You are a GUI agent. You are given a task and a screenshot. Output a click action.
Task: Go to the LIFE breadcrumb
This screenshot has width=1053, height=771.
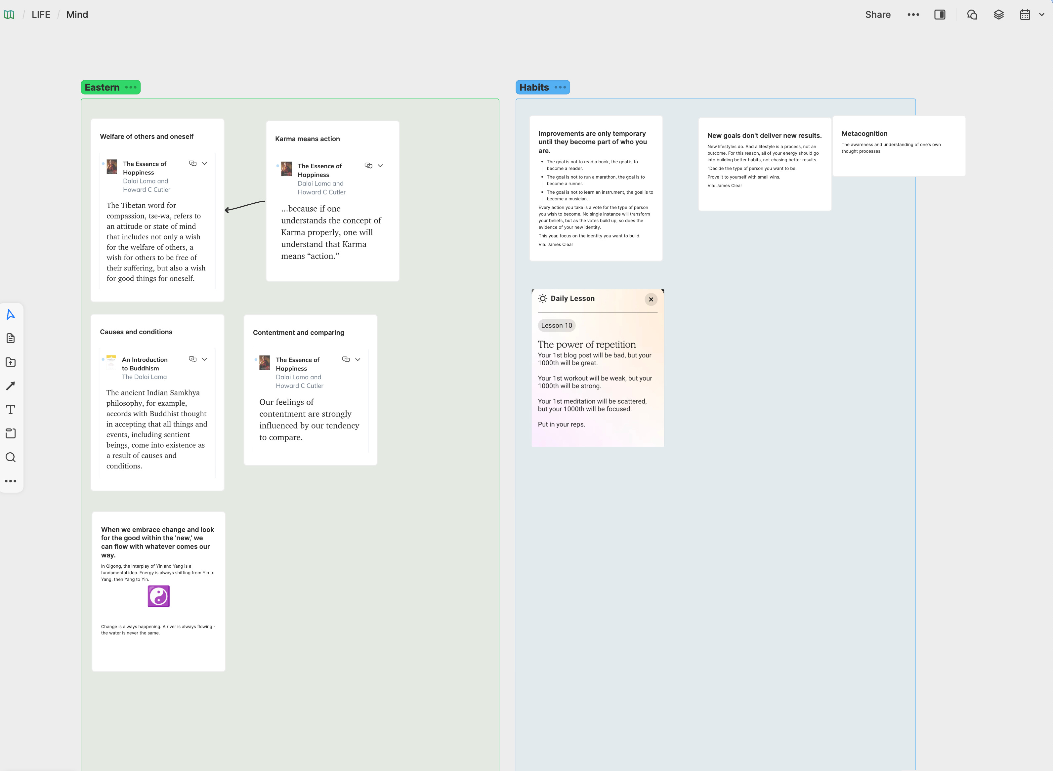(x=41, y=15)
